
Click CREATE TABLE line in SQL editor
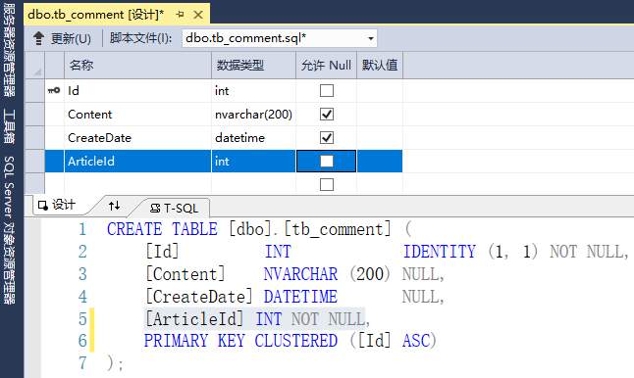tap(259, 229)
